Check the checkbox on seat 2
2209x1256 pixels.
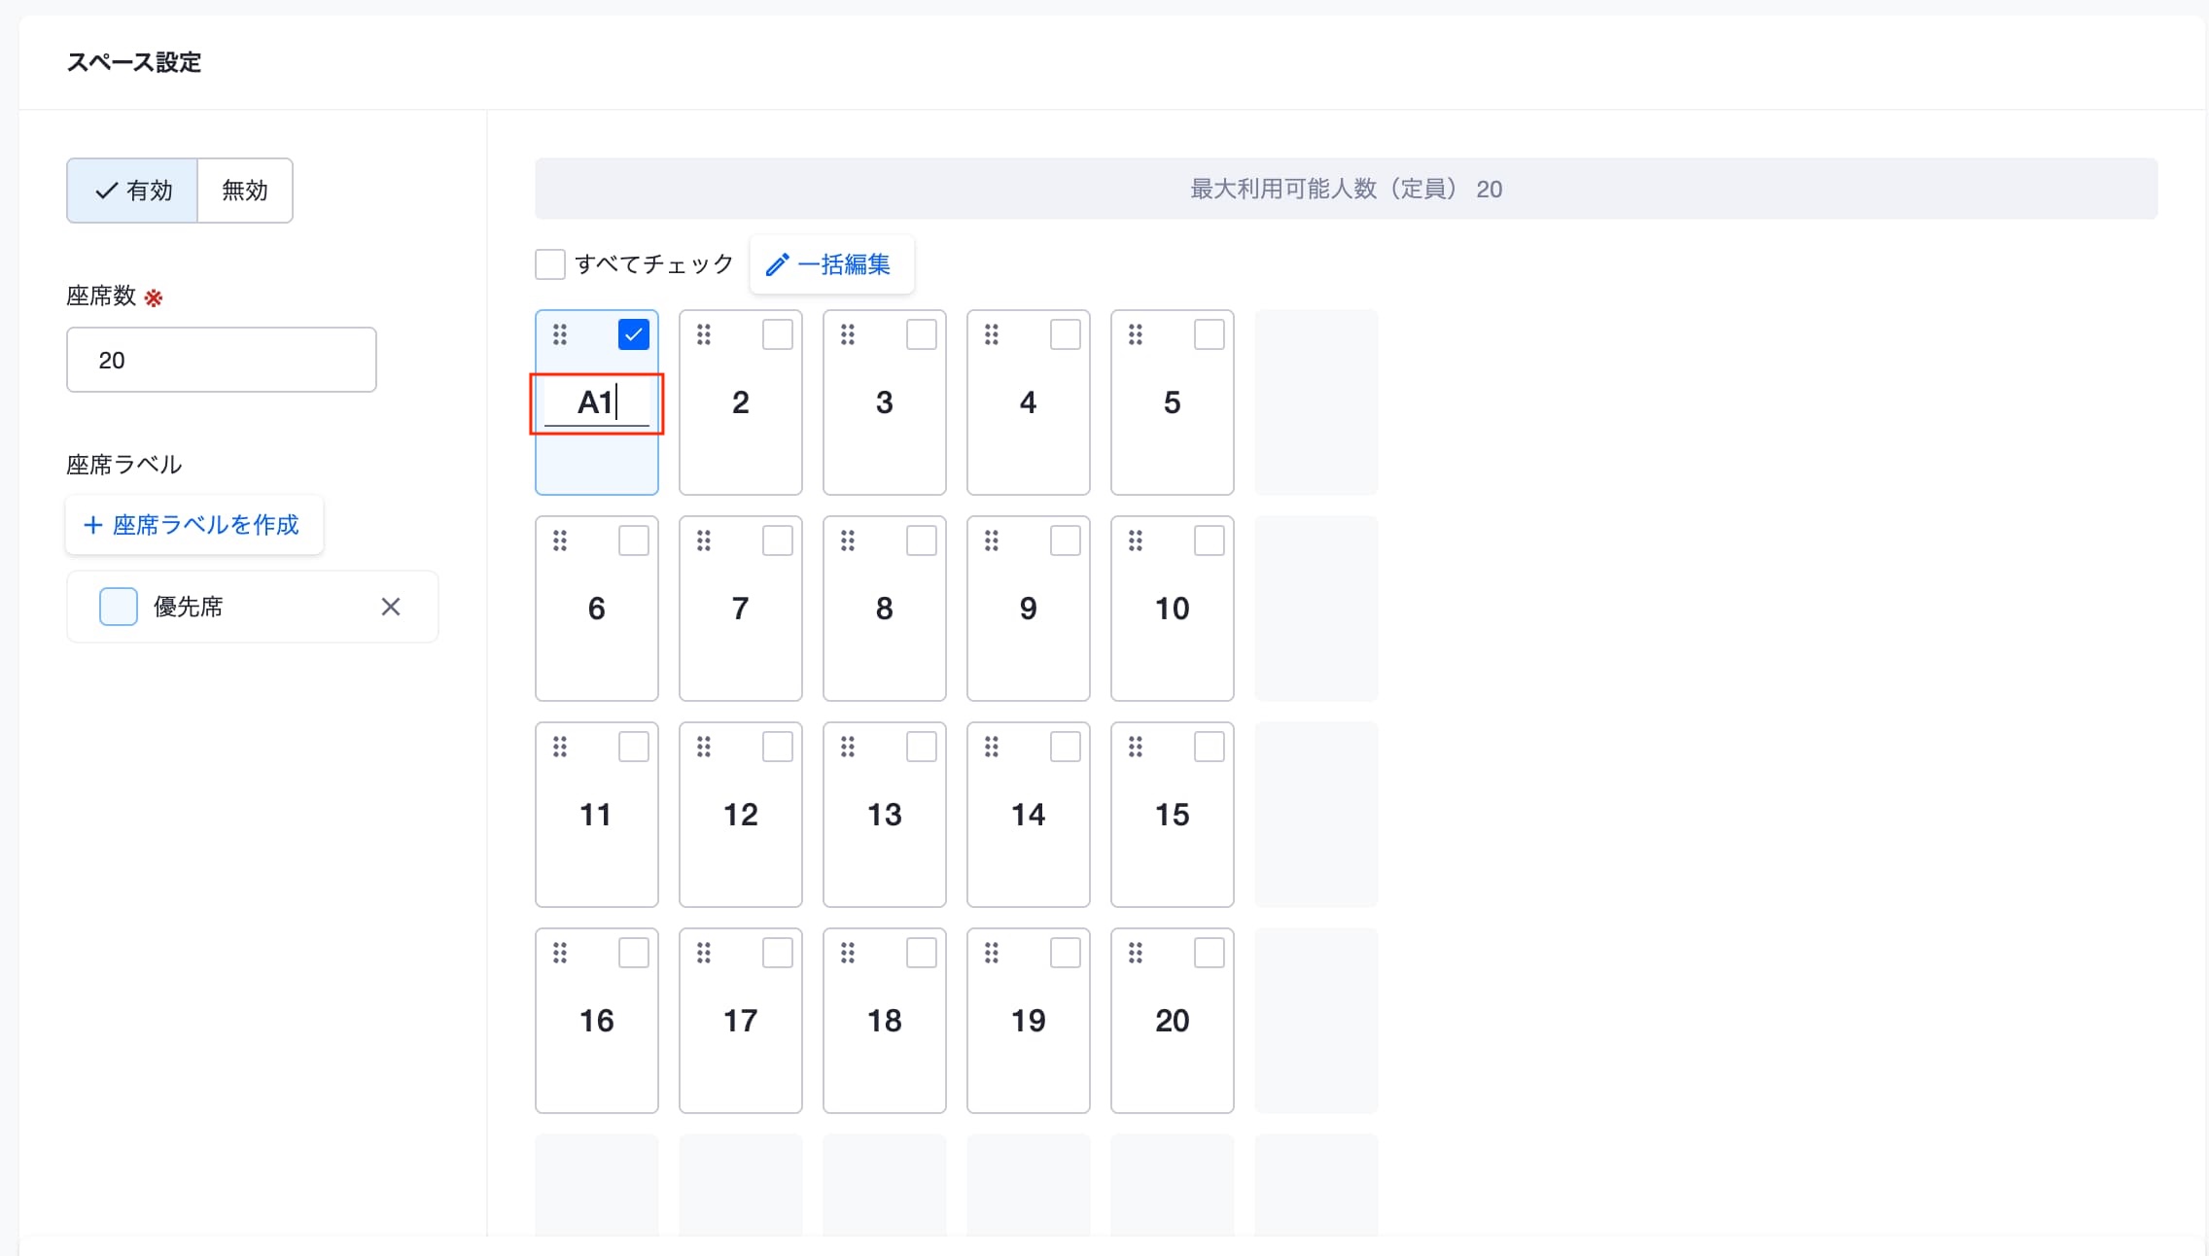click(778, 334)
